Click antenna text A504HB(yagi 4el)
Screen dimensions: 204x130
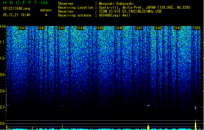114,15
